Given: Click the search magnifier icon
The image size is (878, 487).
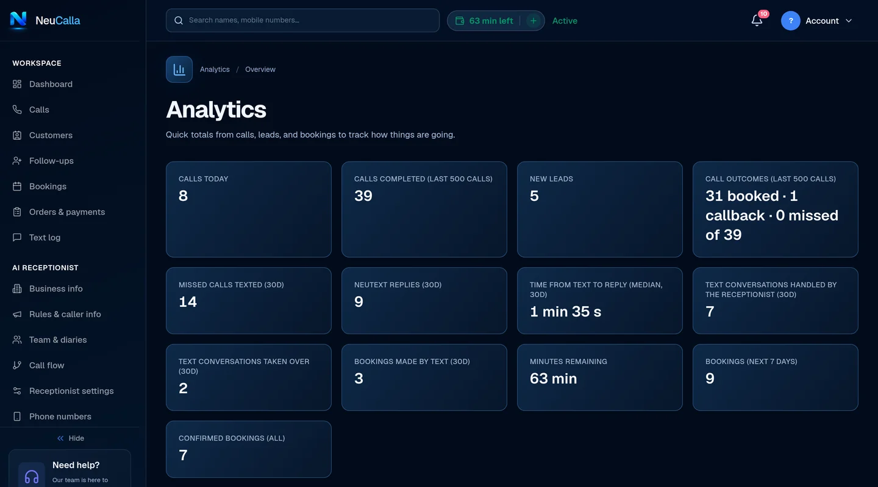Looking at the screenshot, I should point(179,21).
